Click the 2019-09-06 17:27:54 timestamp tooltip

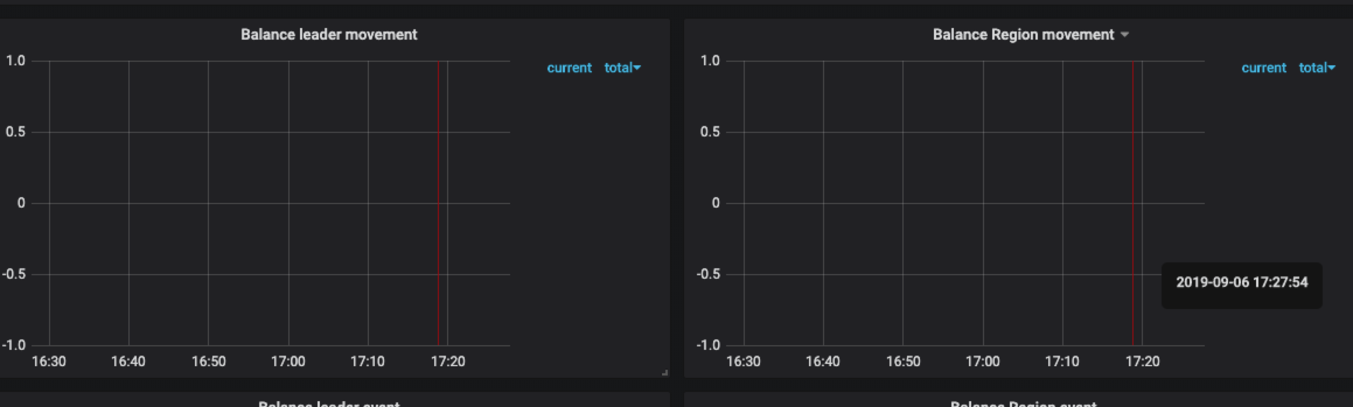pos(1242,283)
